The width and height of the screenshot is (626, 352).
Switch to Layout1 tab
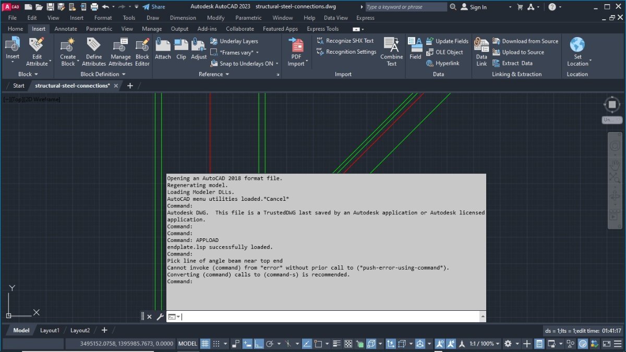(x=50, y=330)
